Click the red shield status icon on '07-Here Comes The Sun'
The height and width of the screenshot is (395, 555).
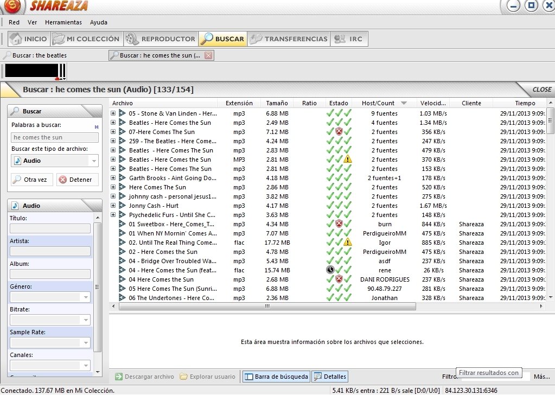tap(339, 132)
